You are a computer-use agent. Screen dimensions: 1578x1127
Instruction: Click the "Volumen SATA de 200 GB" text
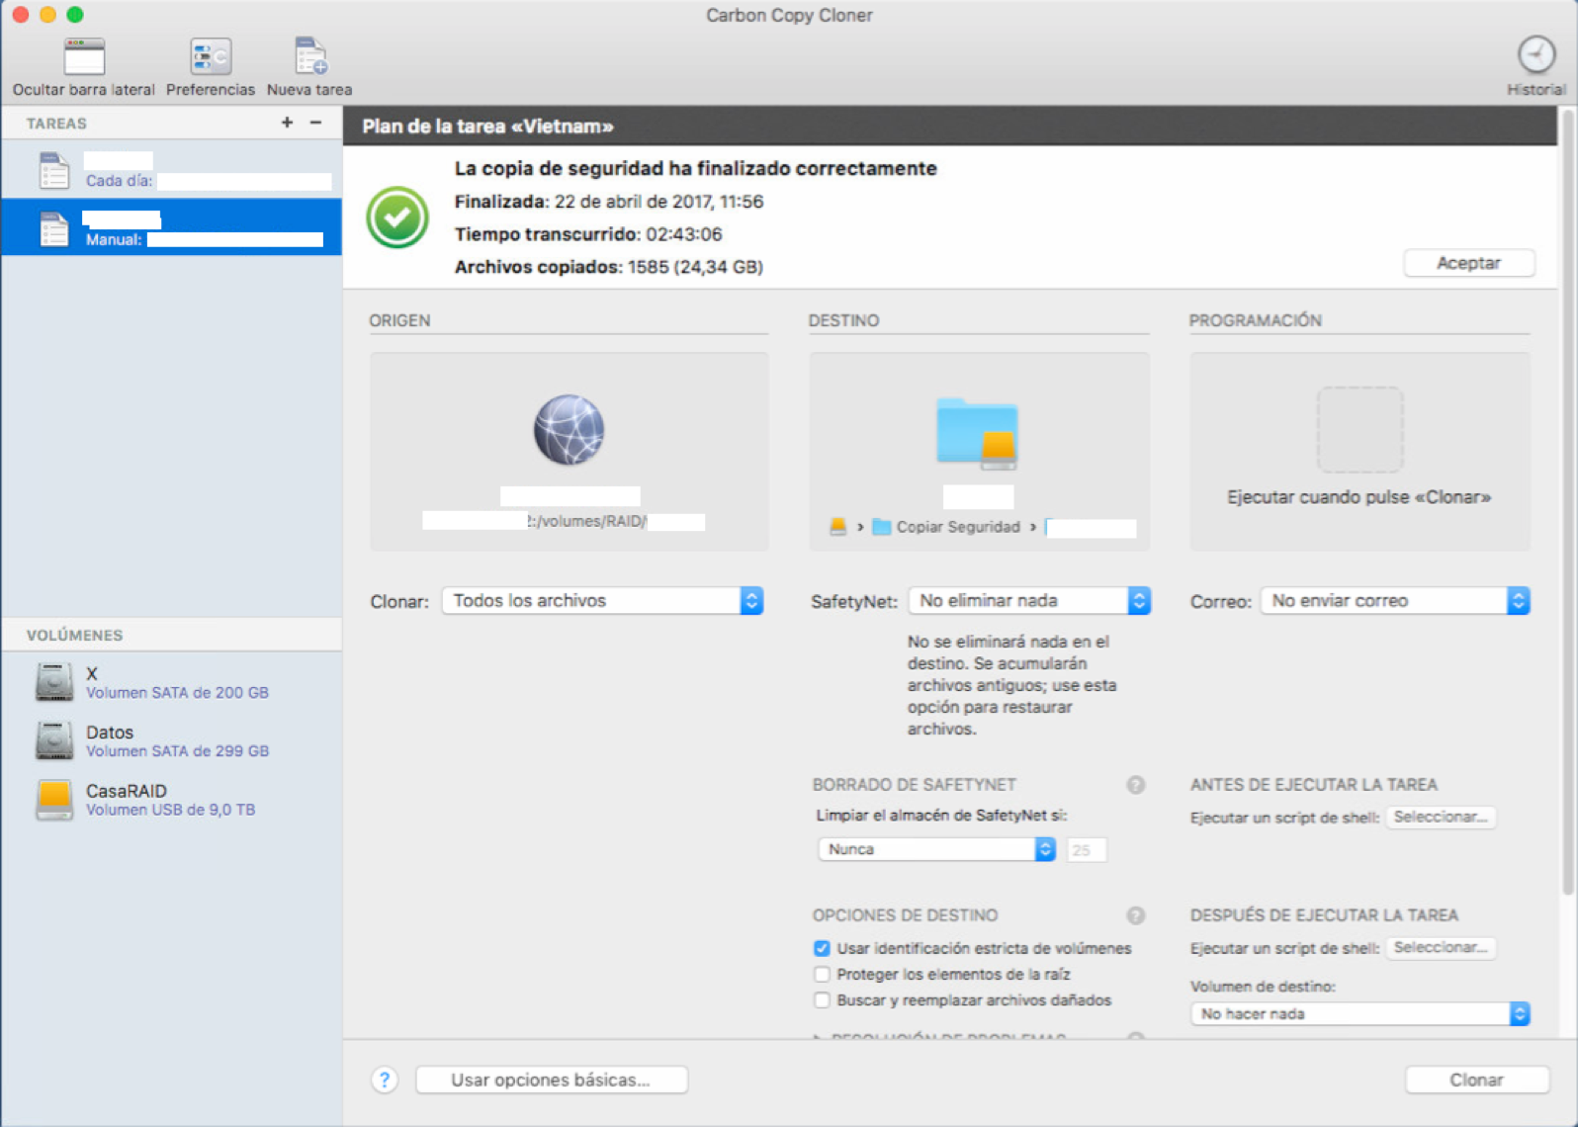tap(177, 693)
